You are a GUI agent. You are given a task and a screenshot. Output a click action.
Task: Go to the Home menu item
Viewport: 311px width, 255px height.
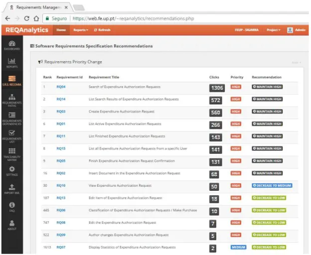pyautogui.click(x=61, y=30)
